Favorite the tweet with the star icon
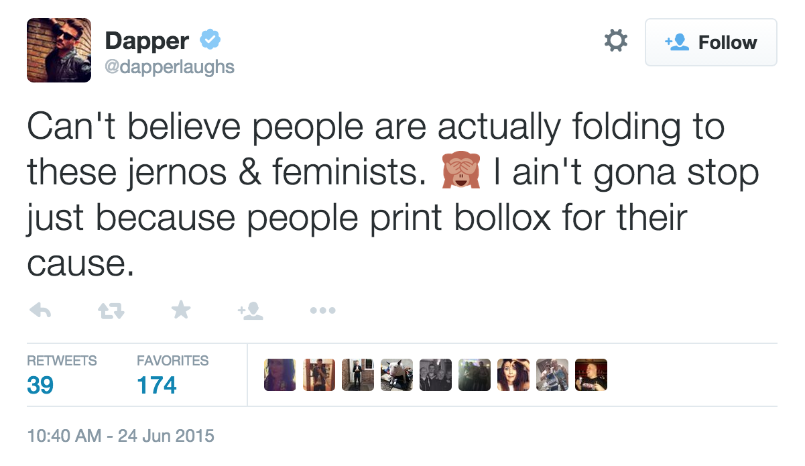Viewport: 805px width, 466px height. pyautogui.click(x=181, y=309)
